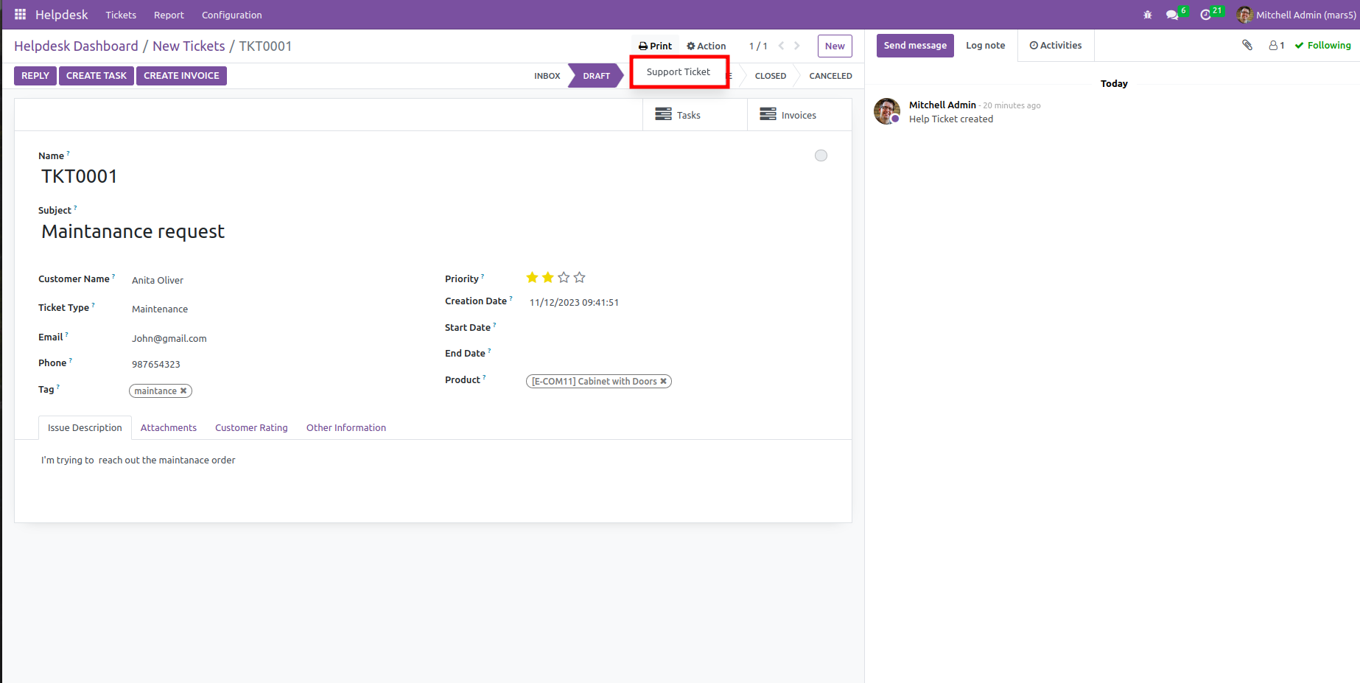Go to previous record with left chevron
The image size is (1360, 683).
(781, 46)
